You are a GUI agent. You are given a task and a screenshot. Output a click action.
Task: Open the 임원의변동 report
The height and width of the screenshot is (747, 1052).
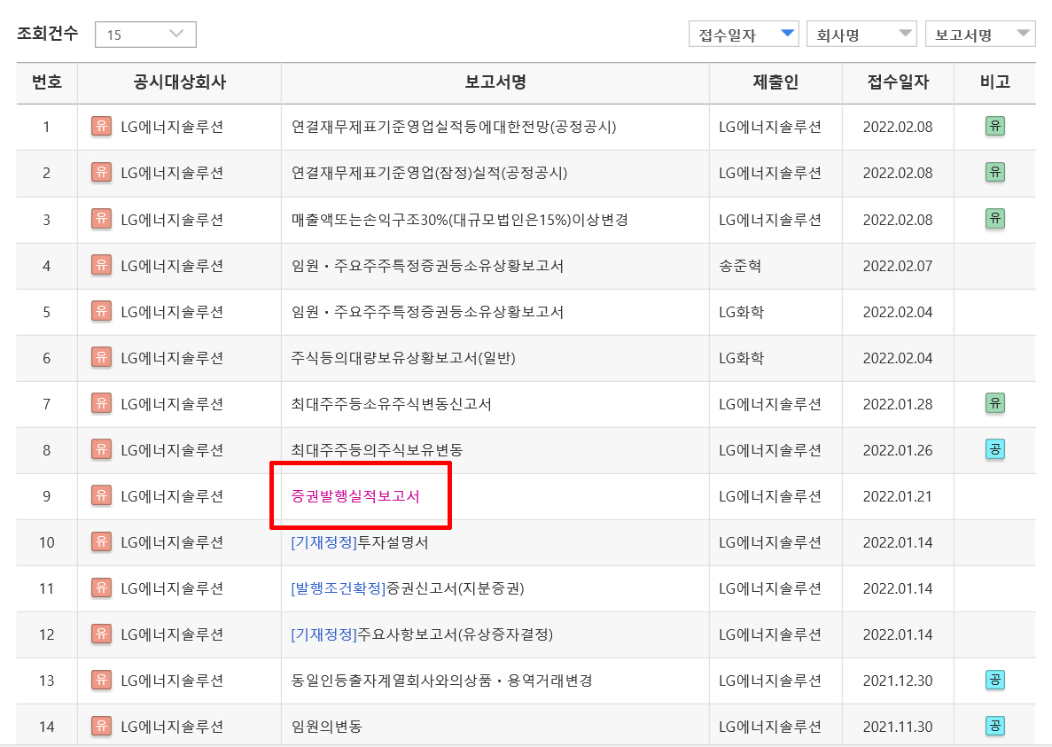tap(327, 727)
